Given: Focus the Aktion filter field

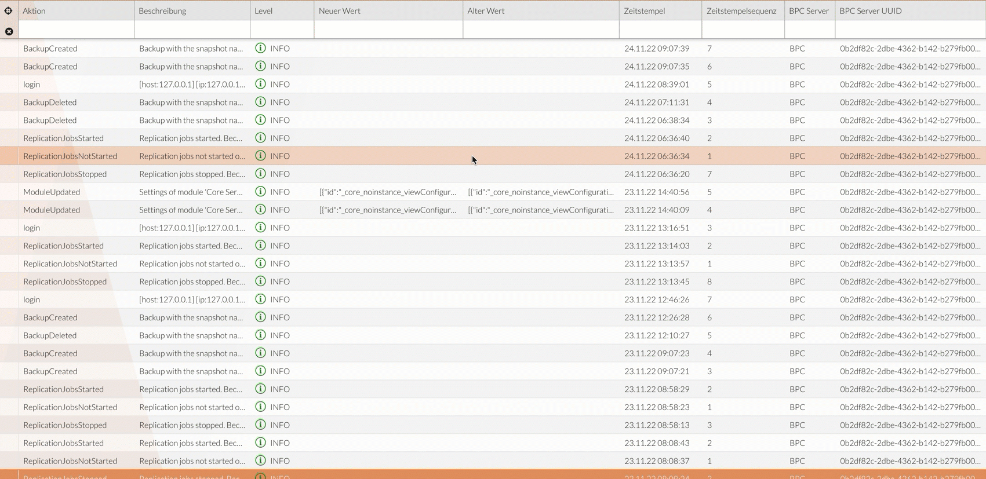Looking at the screenshot, I should pos(76,30).
